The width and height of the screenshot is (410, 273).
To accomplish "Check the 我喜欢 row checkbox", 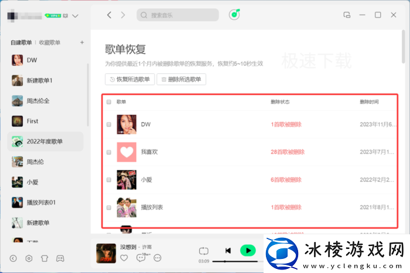I will [x=109, y=152].
